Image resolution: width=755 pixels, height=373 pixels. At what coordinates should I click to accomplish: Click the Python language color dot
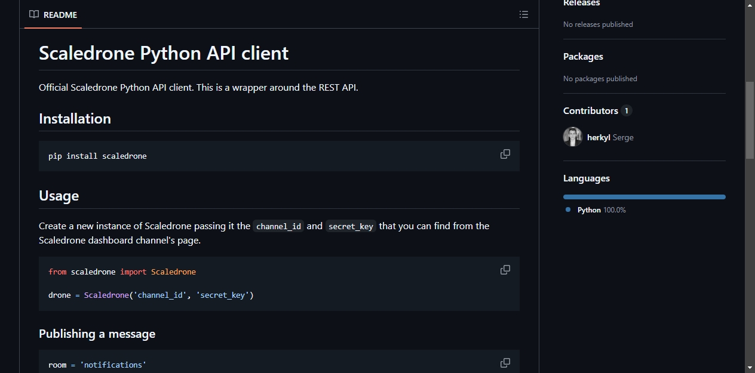point(568,209)
